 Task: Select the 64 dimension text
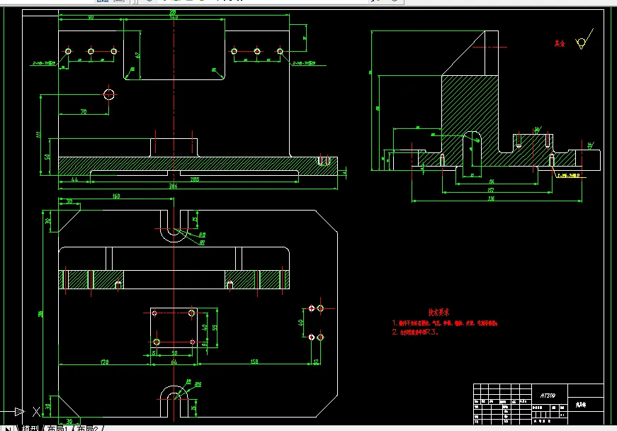pyautogui.click(x=174, y=362)
